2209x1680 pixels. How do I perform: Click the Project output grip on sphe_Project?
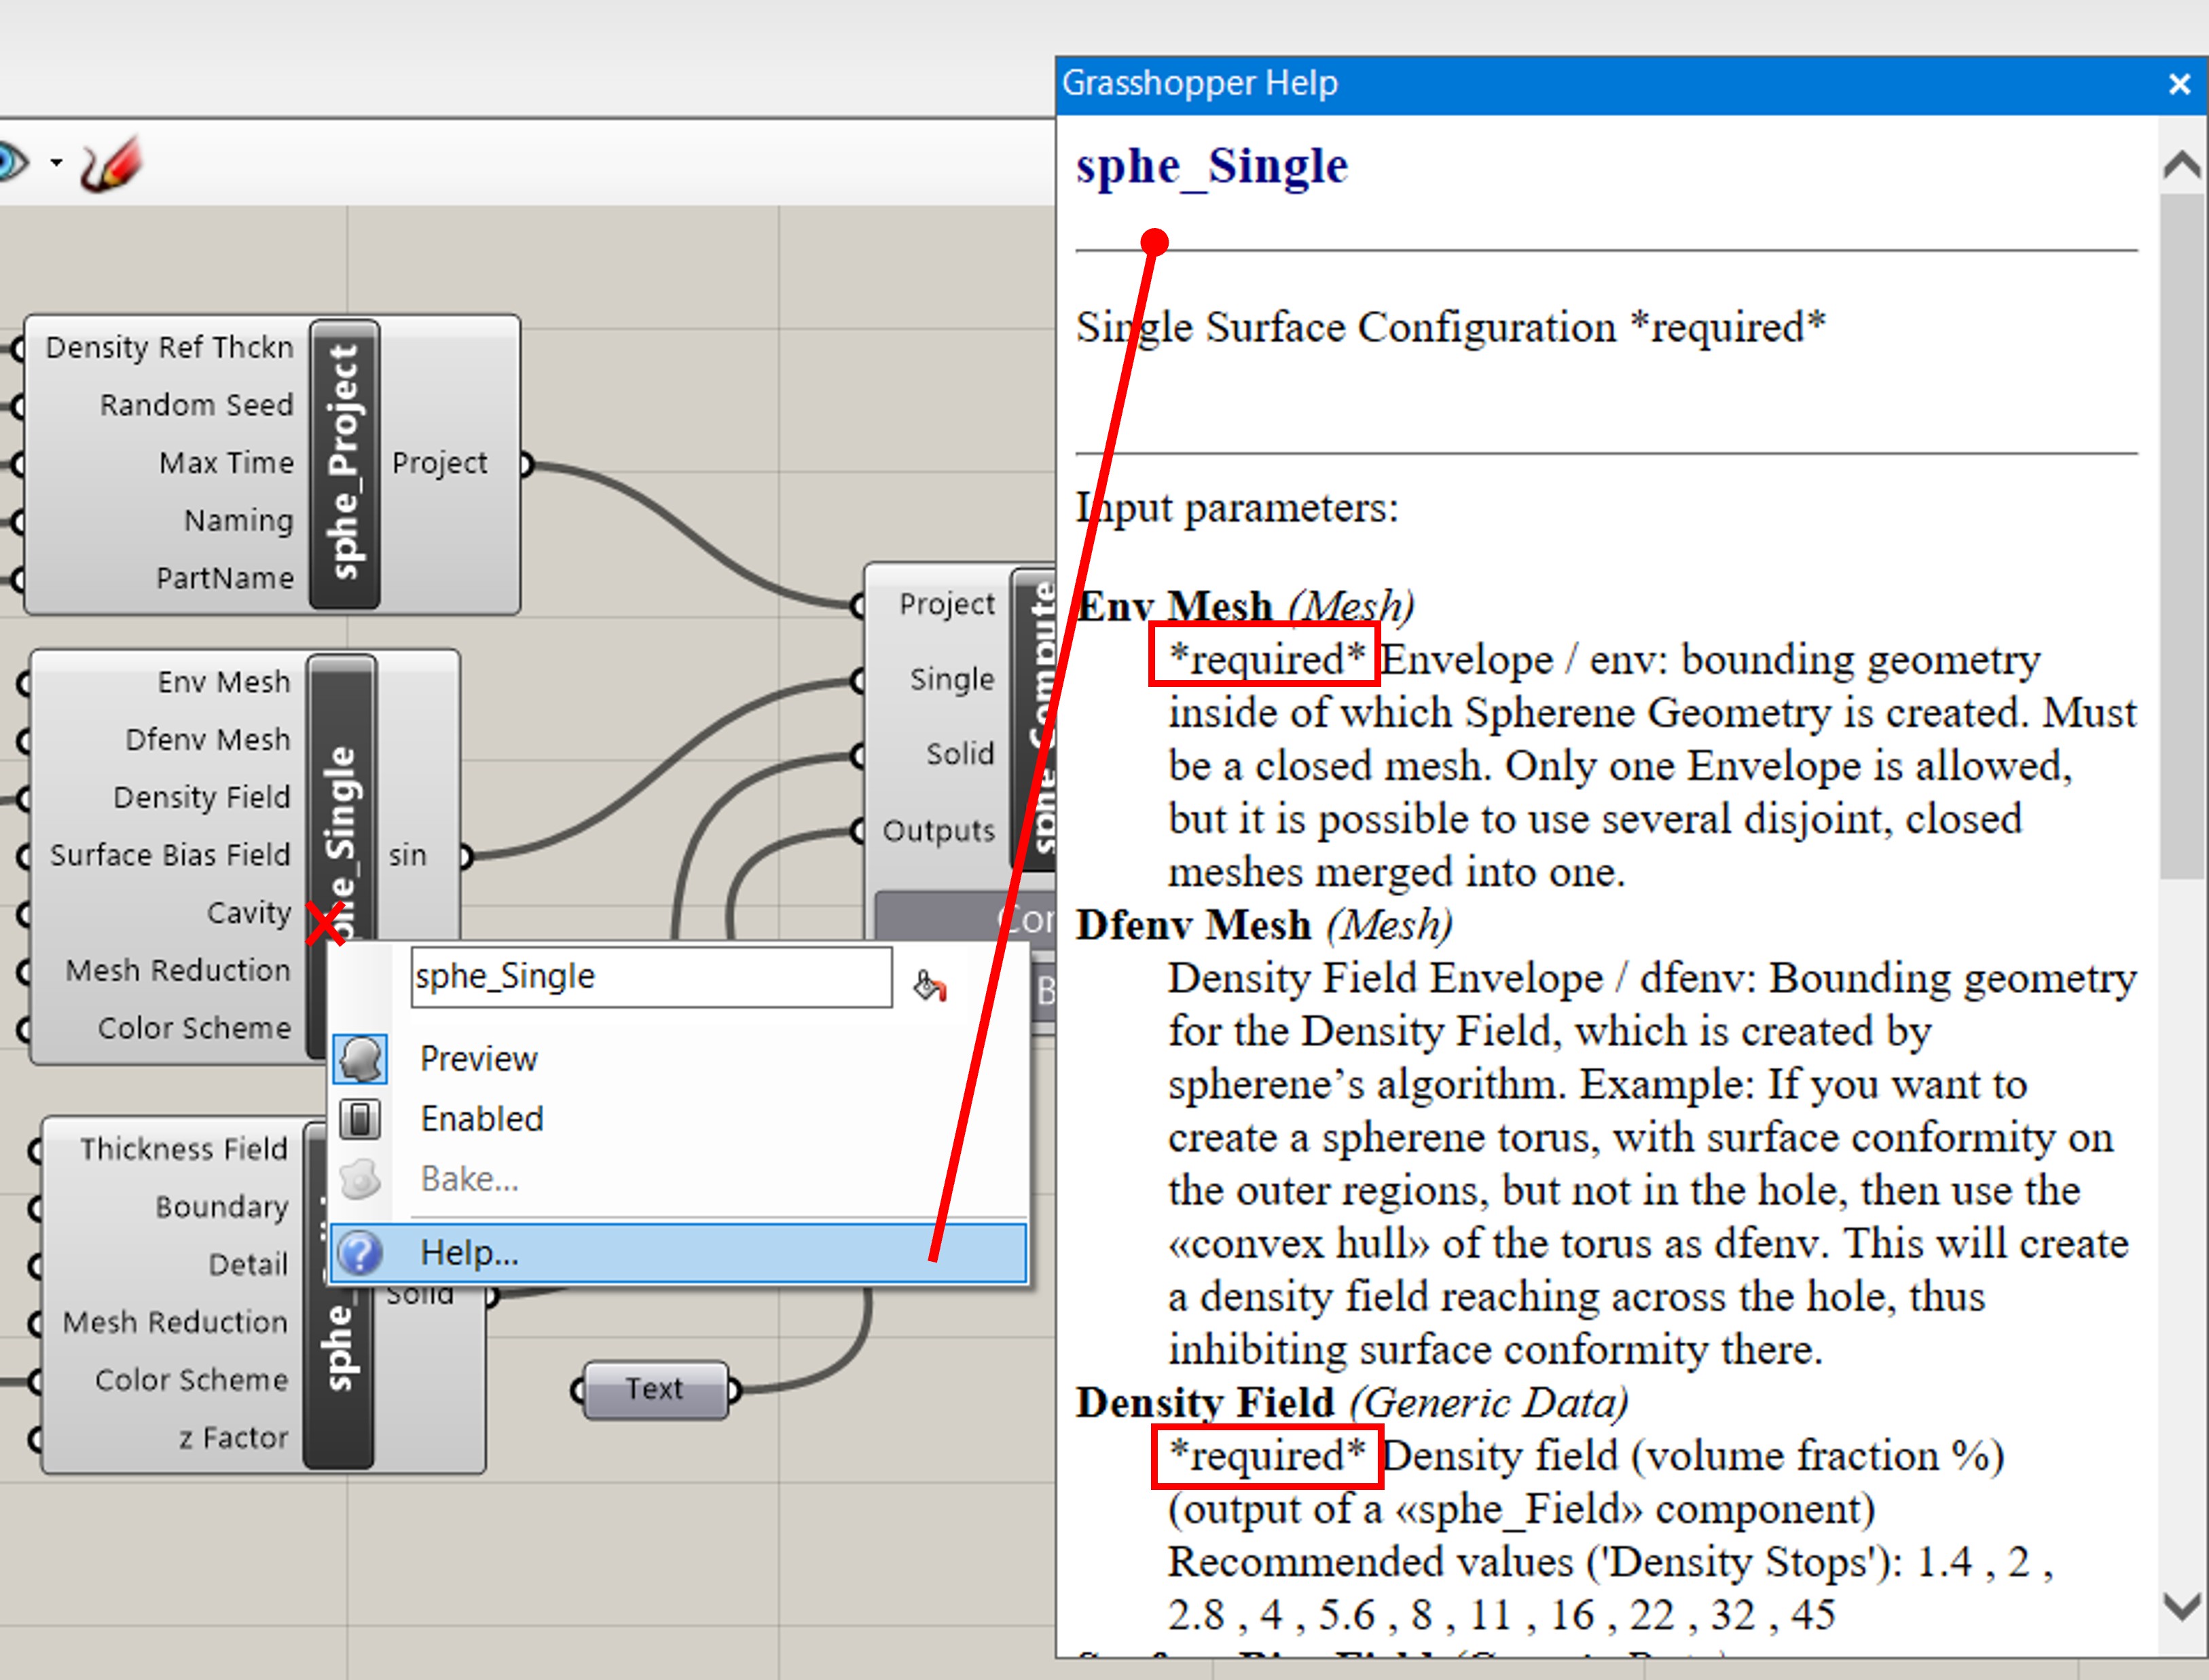[x=525, y=464]
